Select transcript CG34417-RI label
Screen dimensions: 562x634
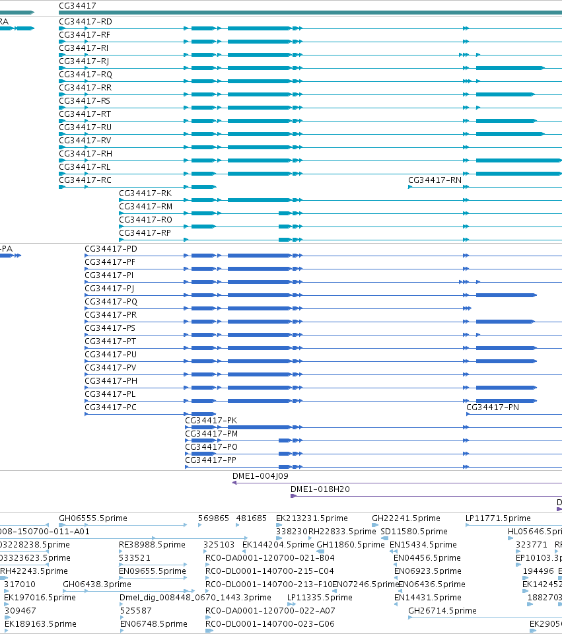pyautogui.click(x=84, y=48)
